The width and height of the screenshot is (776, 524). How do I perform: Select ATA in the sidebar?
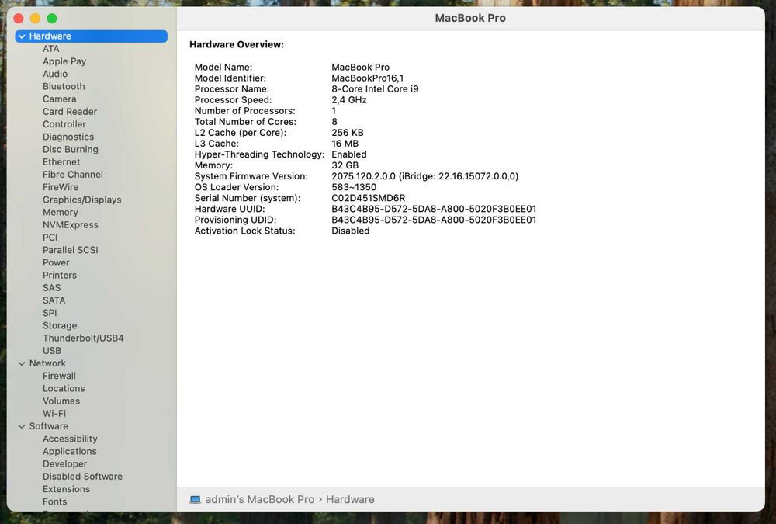point(51,49)
